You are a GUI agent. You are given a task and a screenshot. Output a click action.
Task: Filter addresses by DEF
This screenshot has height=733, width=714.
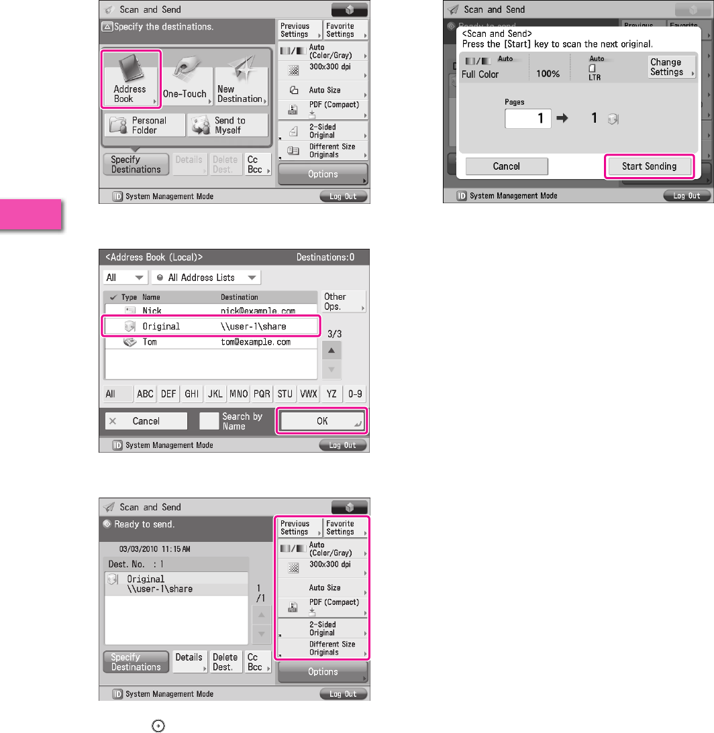pos(168,394)
